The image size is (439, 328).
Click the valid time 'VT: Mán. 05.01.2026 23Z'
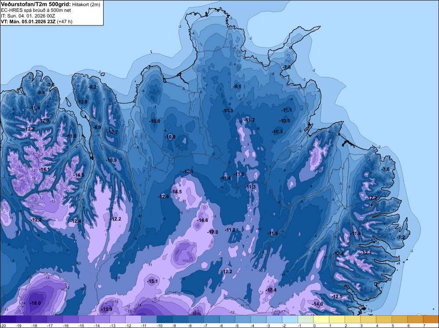coord(28,21)
